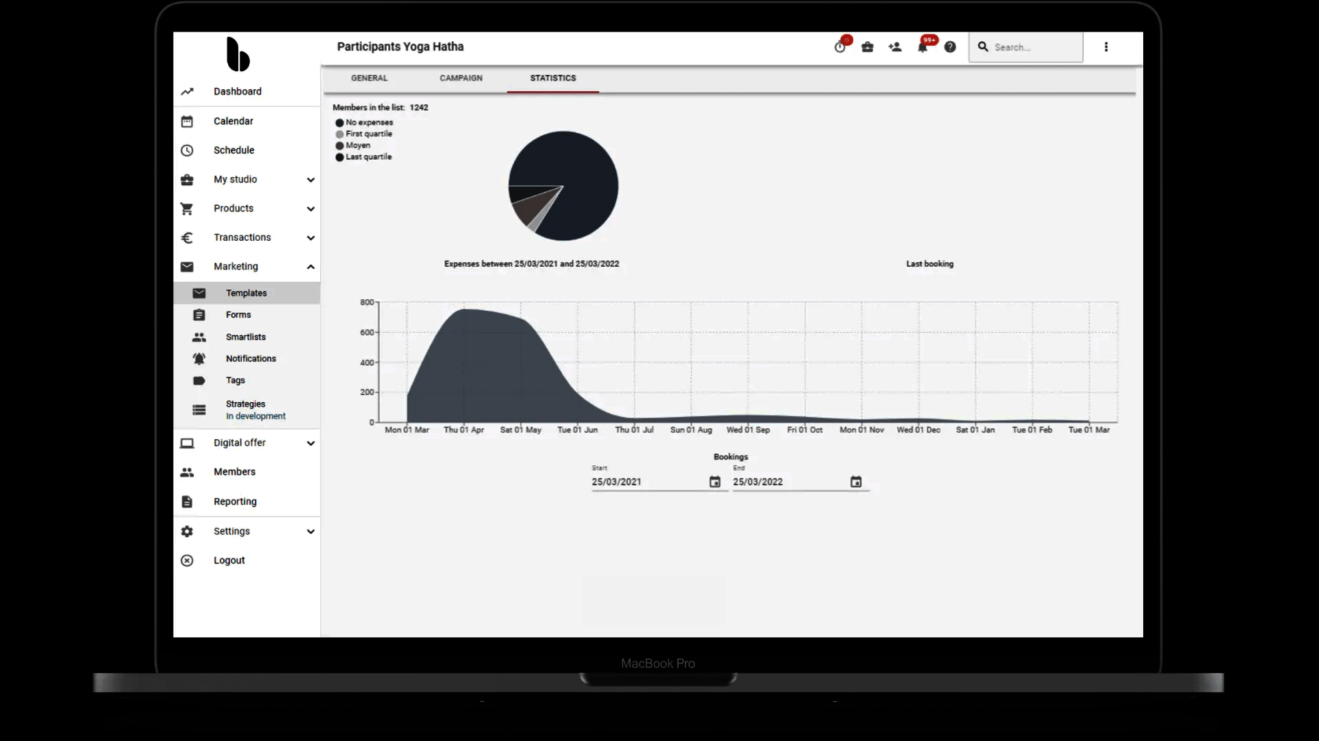1319x741 pixels.
Task: Open the add member person icon
Action: click(895, 47)
